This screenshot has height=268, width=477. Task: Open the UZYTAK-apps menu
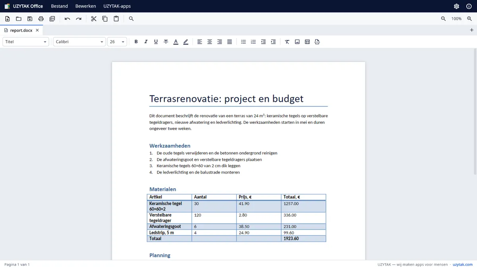tap(117, 6)
